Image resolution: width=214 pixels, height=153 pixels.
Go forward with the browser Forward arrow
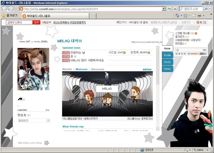click(x=11, y=9)
